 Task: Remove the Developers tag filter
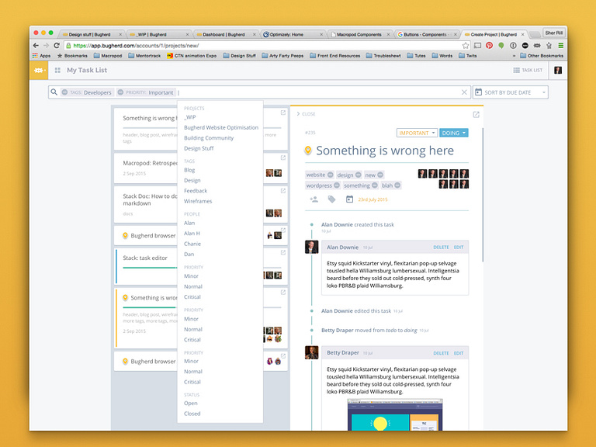point(64,92)
